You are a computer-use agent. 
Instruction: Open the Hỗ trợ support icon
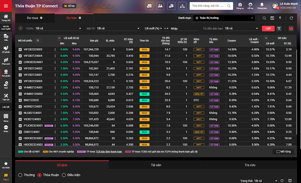tap(250, 6)
